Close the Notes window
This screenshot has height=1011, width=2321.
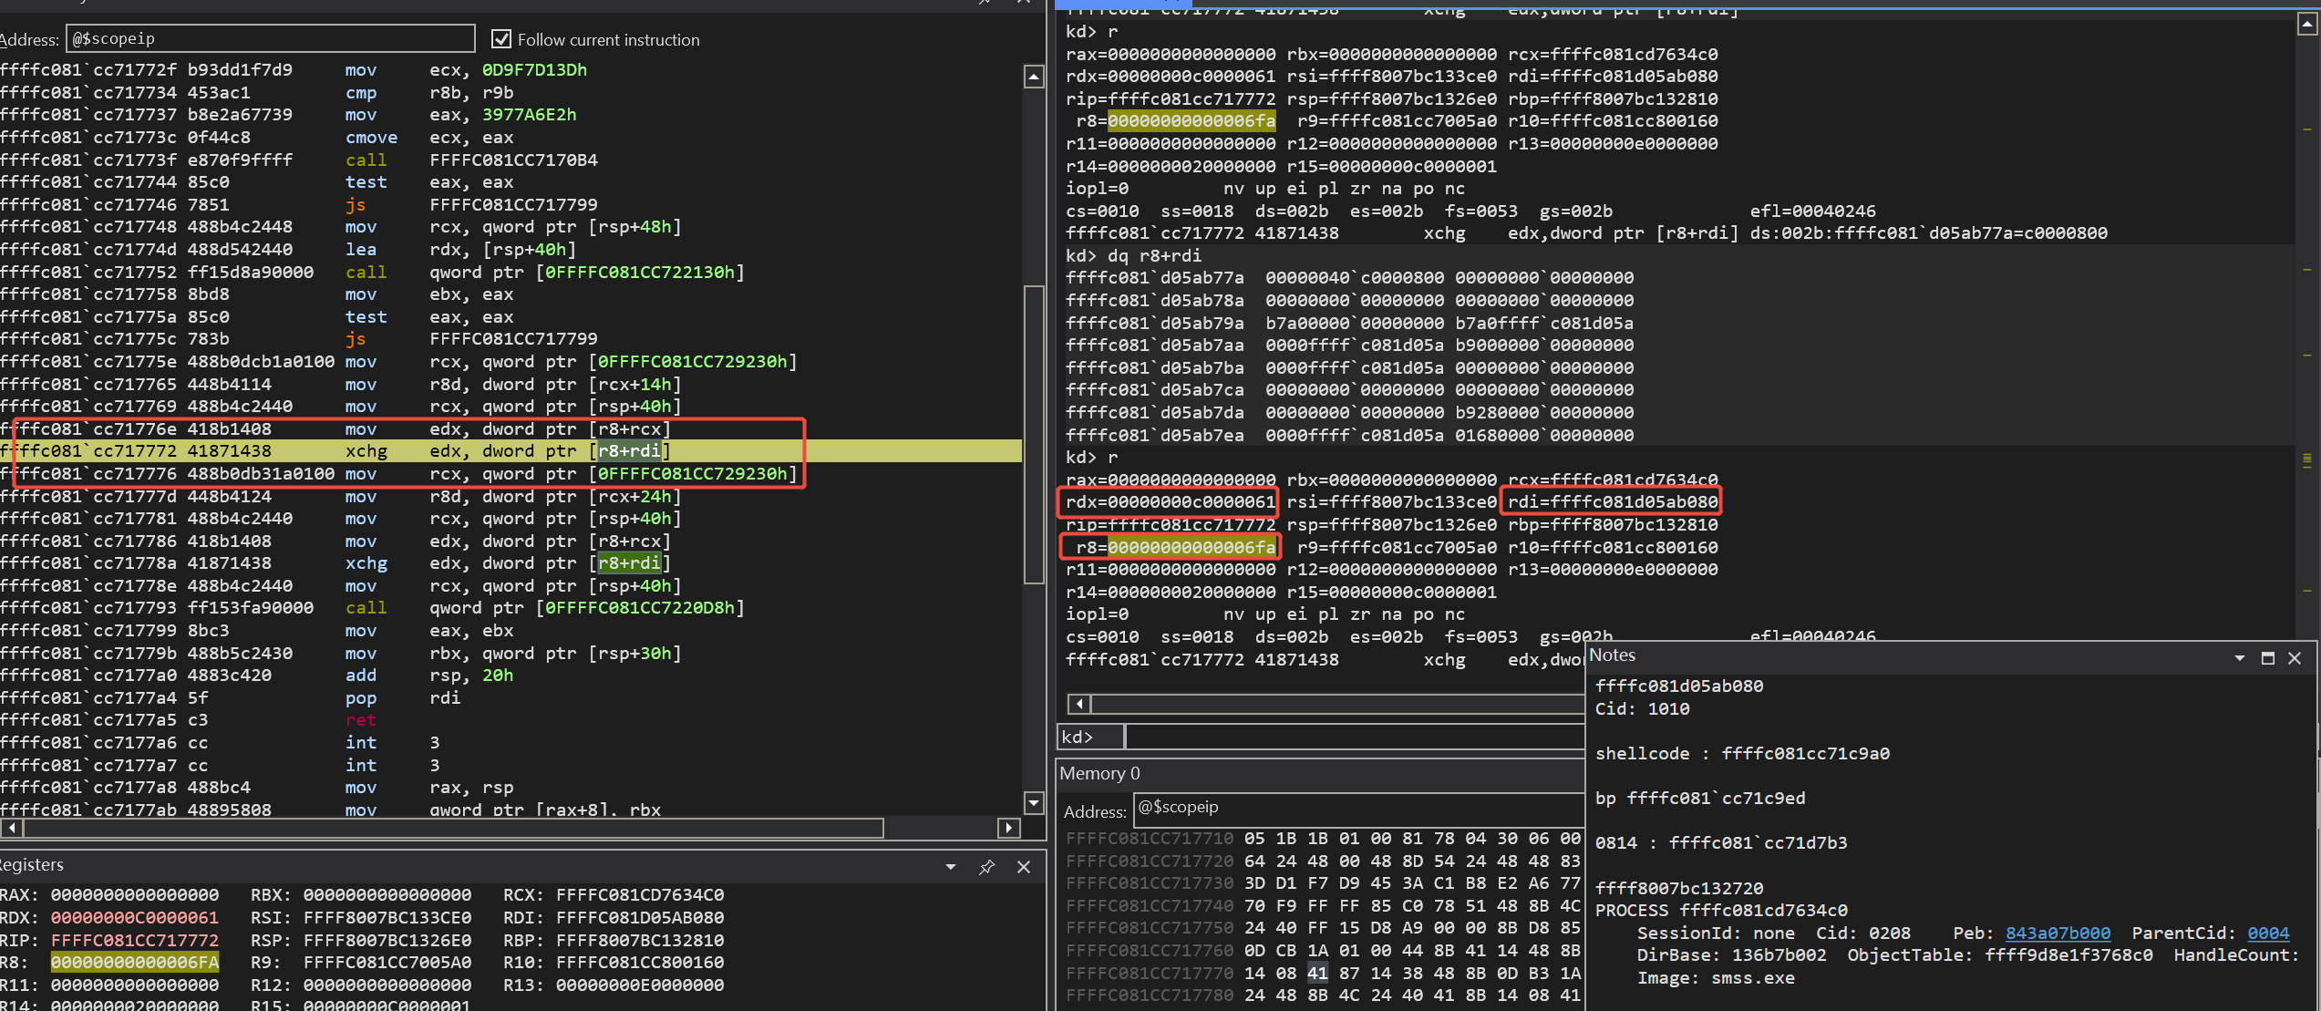[2295, 658]
